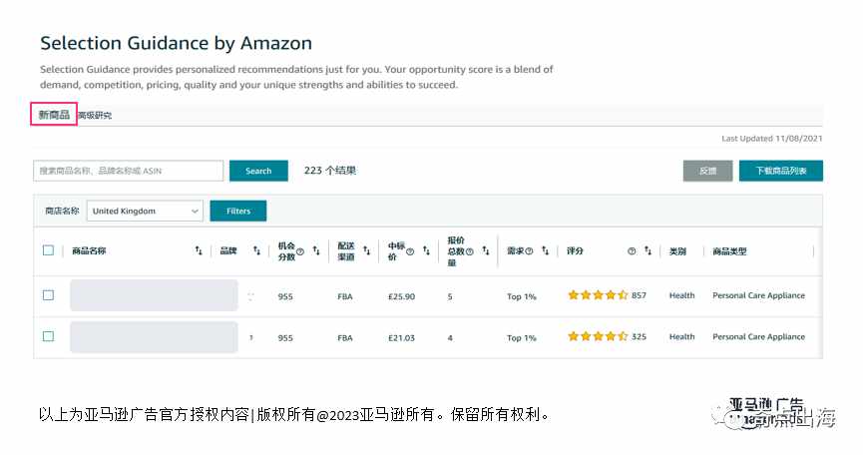Open the Filters button

238,211
